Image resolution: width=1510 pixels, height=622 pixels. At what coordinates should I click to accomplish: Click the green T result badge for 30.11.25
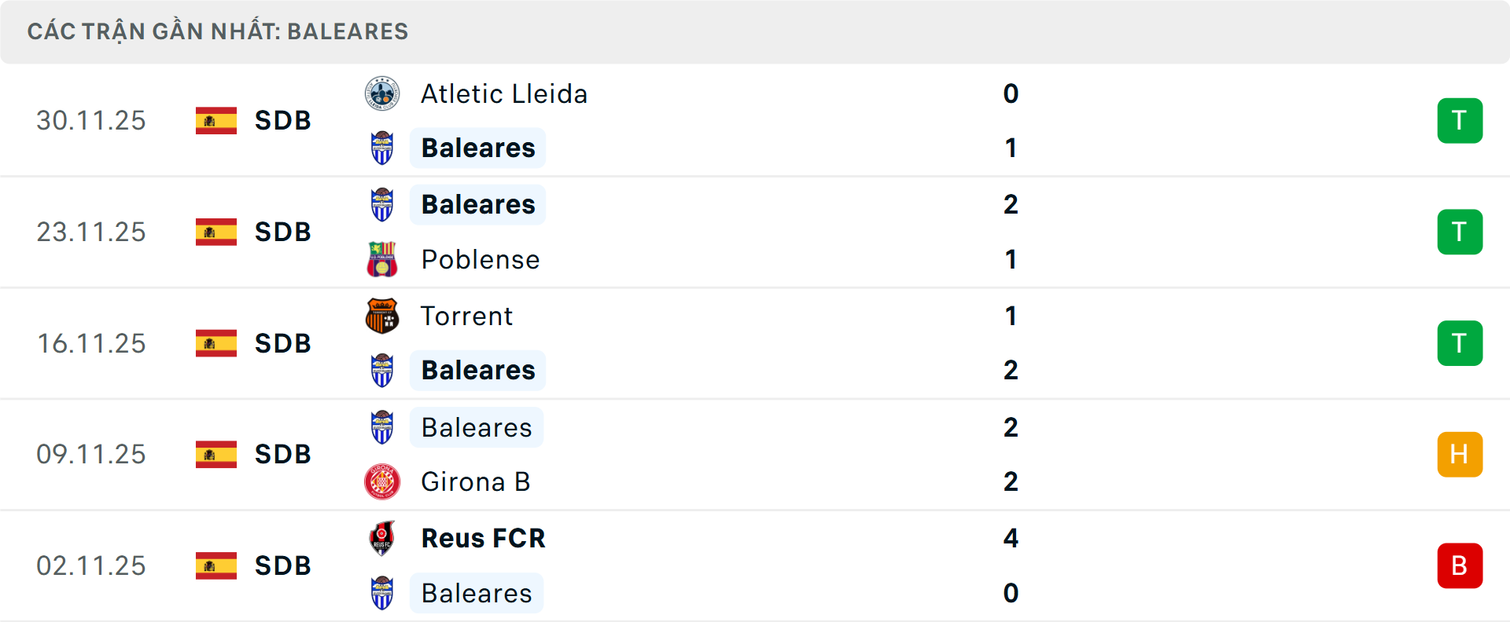point(1460,120)
